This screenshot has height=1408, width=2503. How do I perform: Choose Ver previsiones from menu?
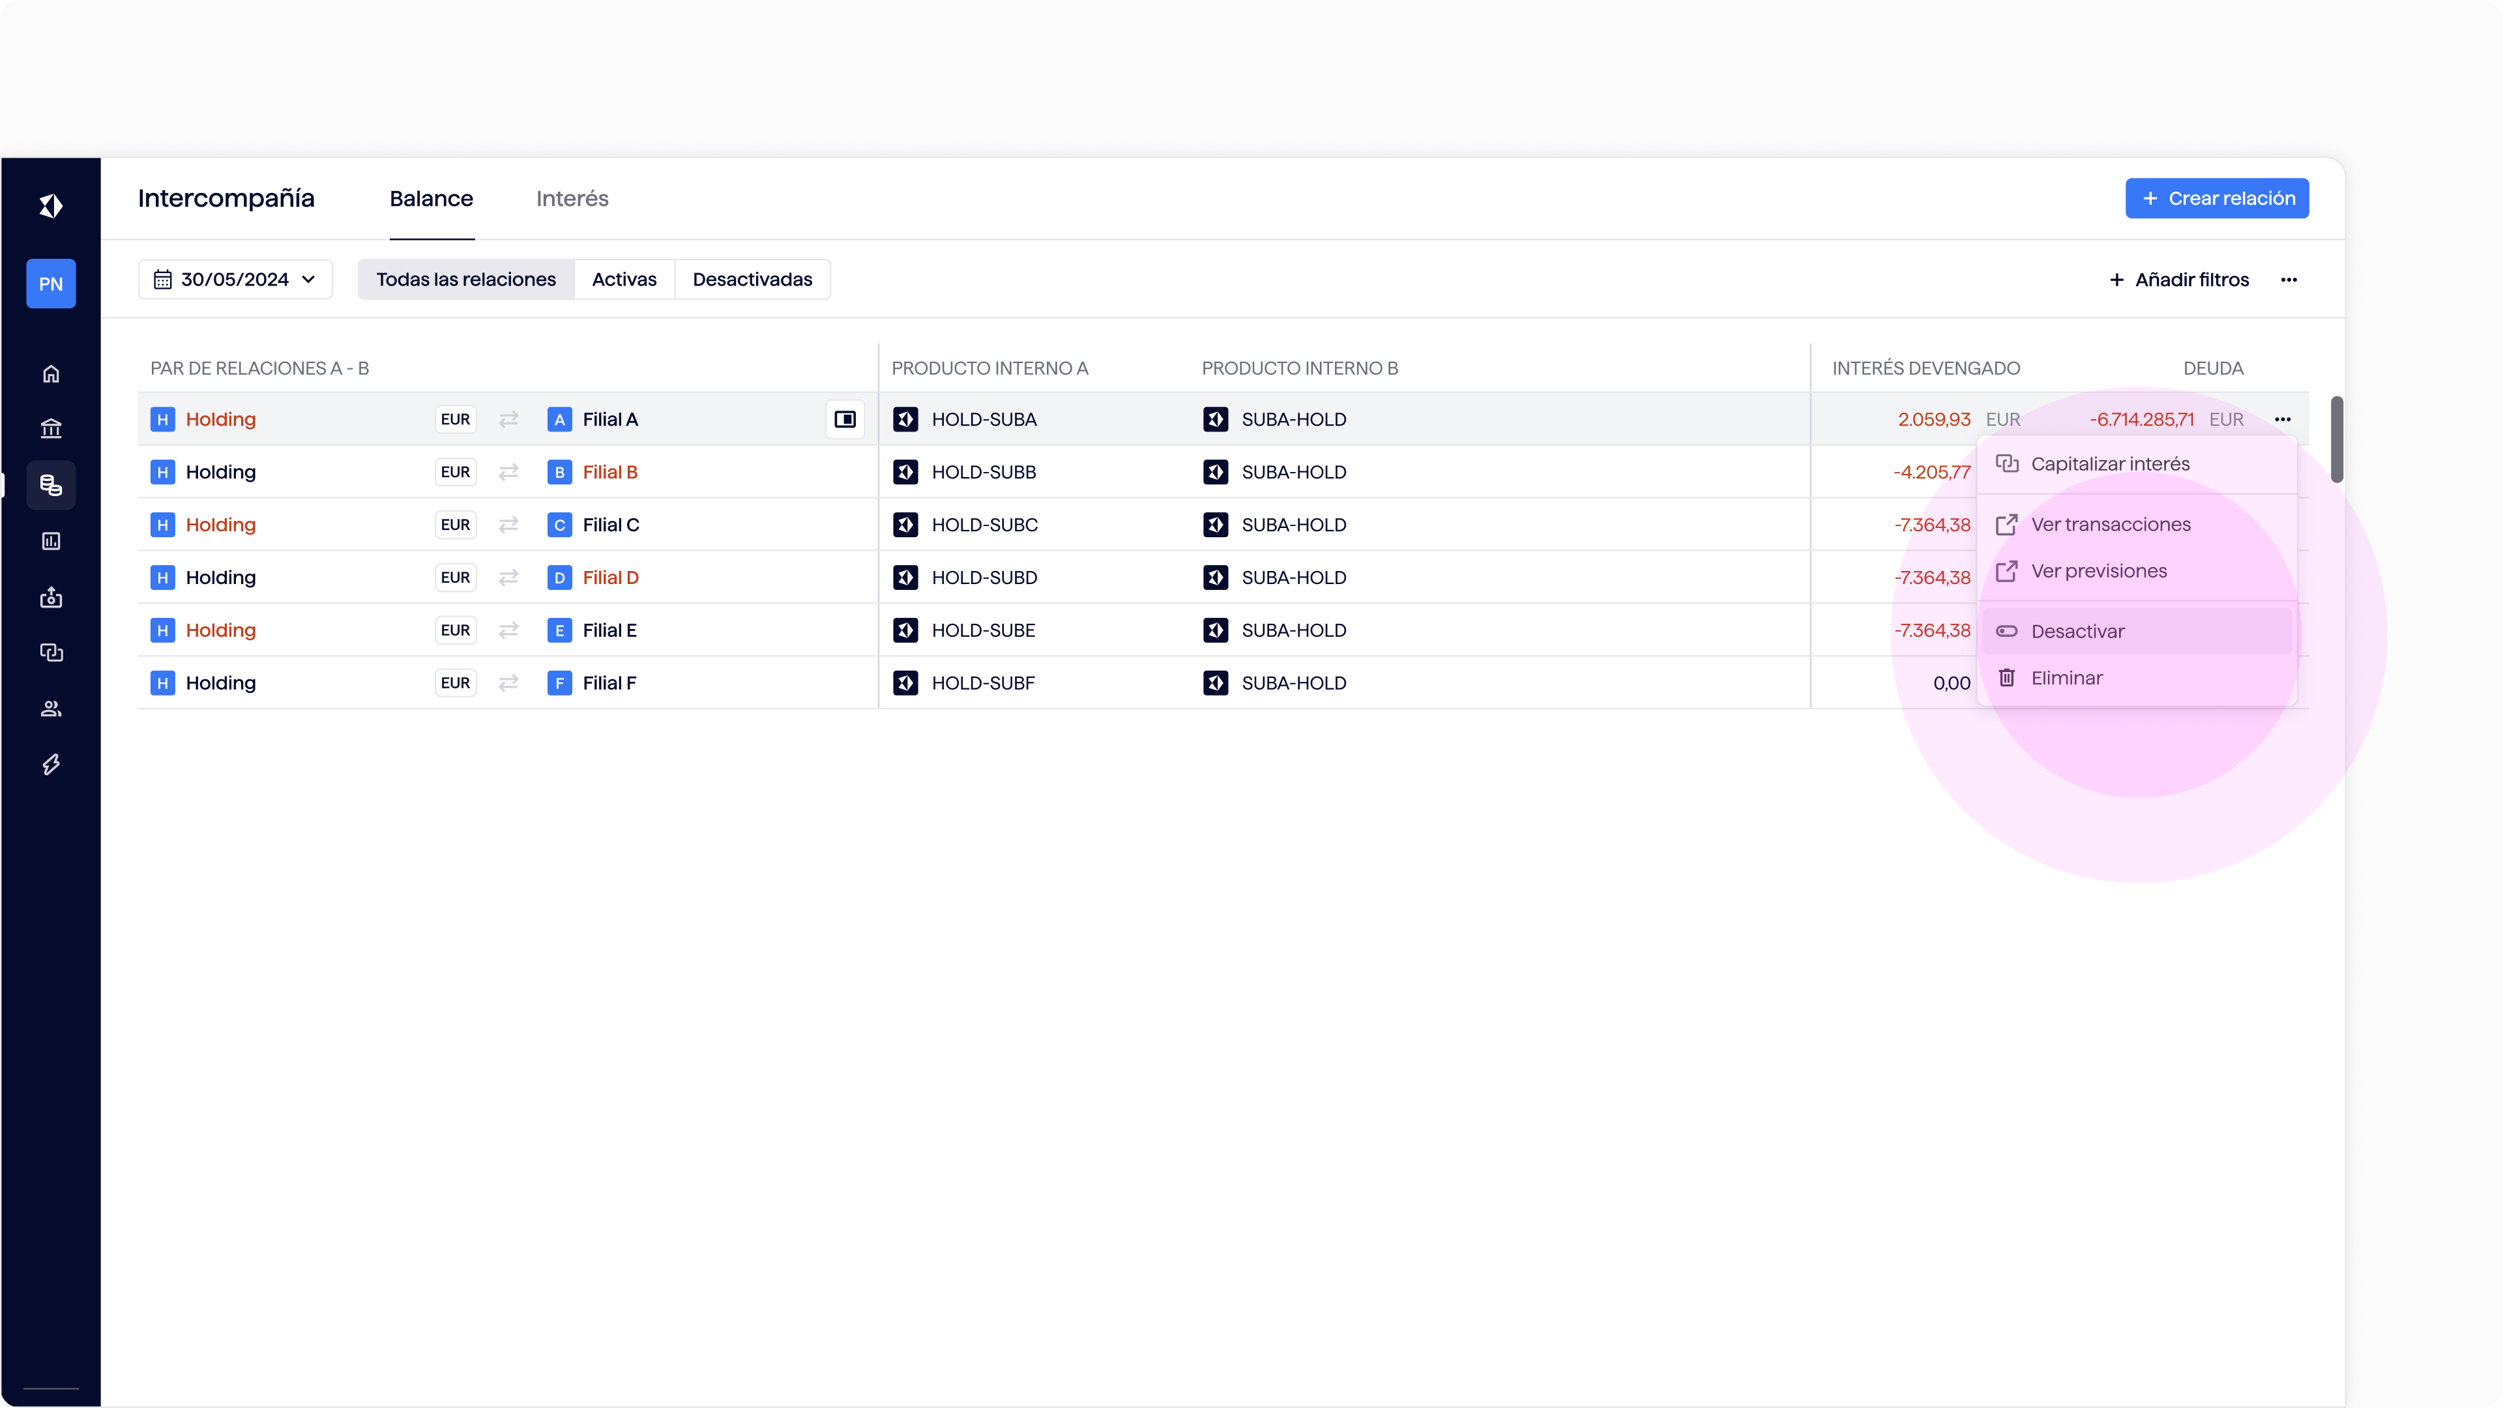pos(2137,572)
